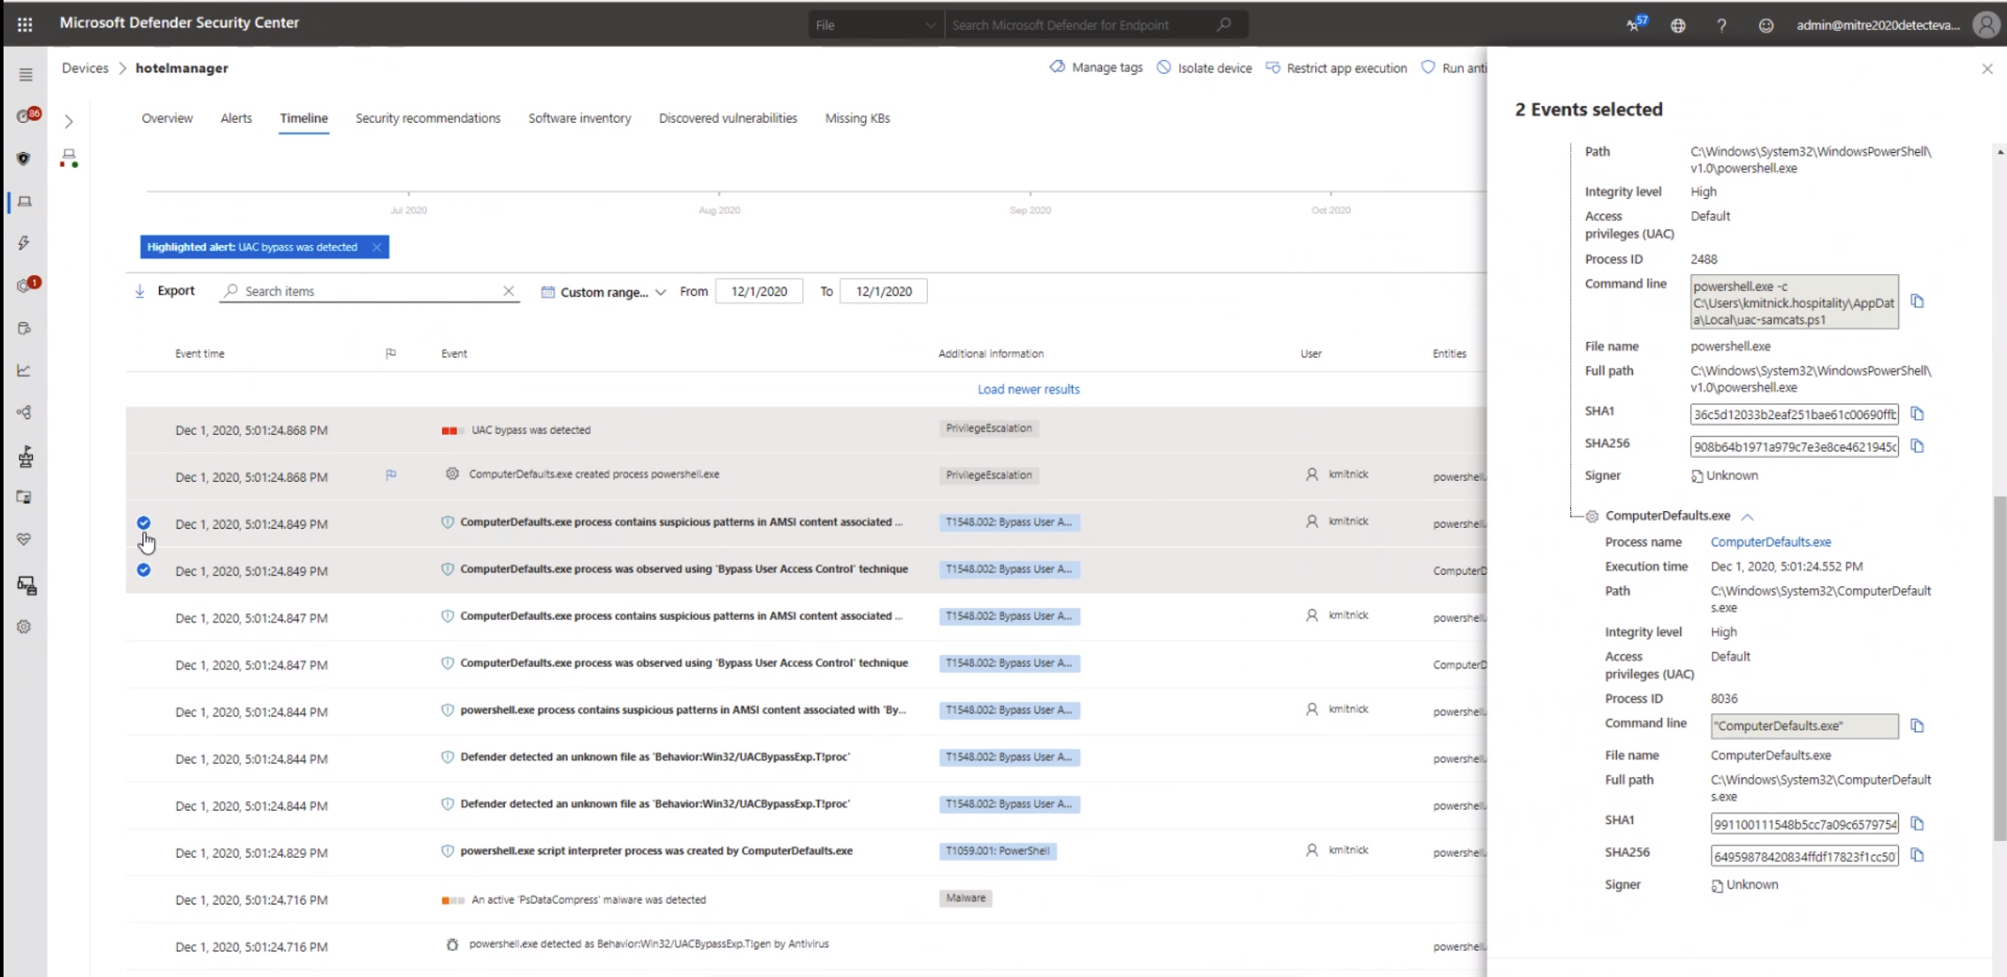This screenshot has width=2007, height=977.
Task: Open the smiley feedback icon
Action: [1766, 26]
